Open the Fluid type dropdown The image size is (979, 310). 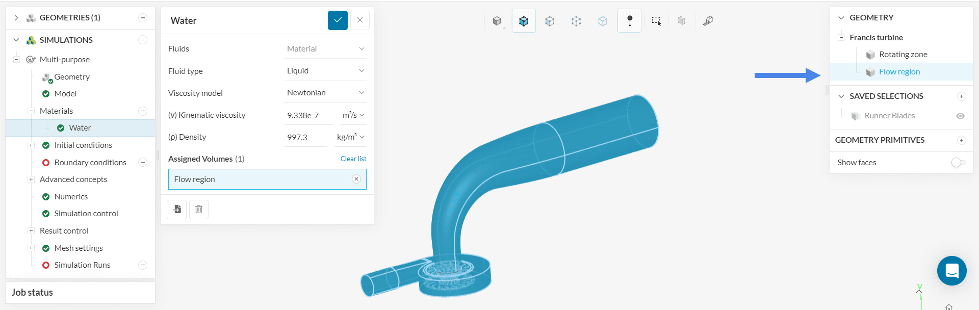click(x=325, y=71)
